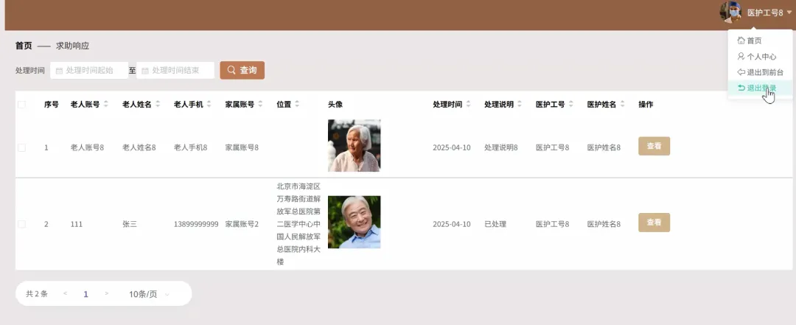Click the 头像 column header
This screenshot has height=325, width=796.
coord(335,104)
